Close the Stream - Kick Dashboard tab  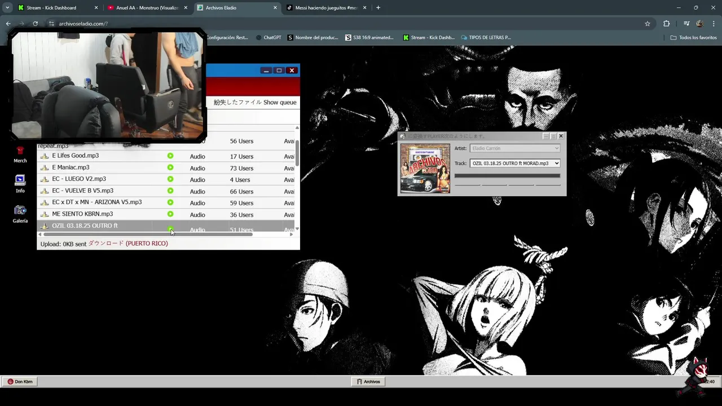tap(96, 8)
